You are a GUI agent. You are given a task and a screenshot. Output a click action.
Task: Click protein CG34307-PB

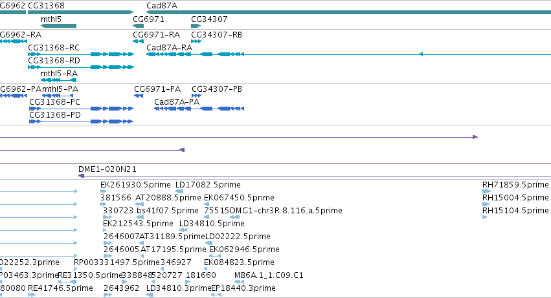(217, 89)
